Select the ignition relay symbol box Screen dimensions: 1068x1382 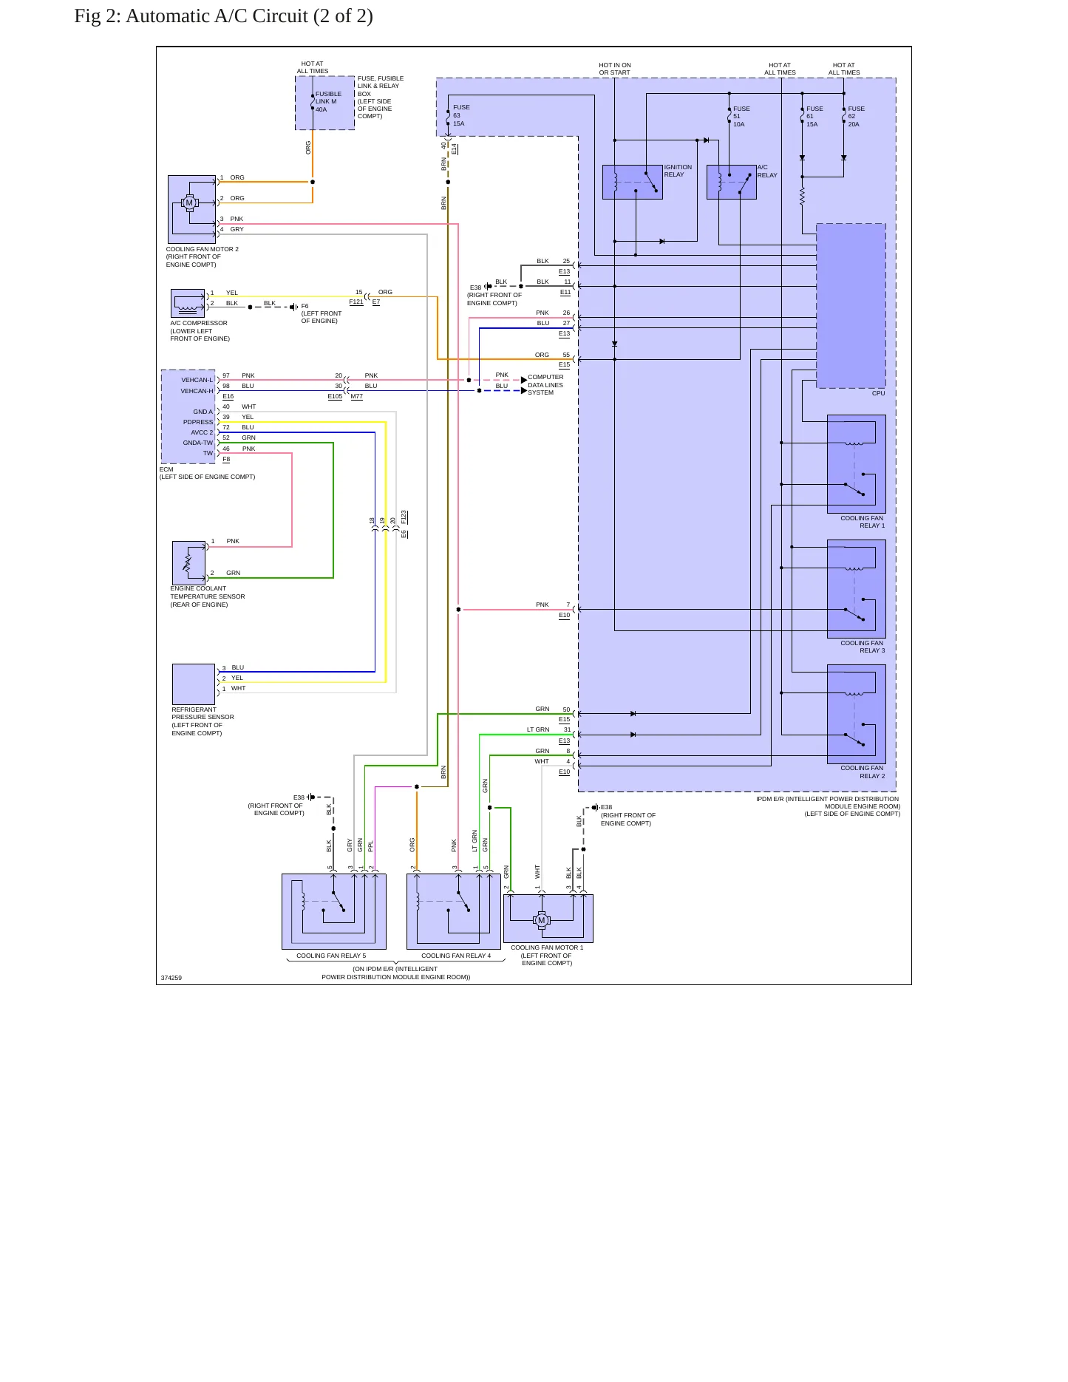click(x=633, y=182)
